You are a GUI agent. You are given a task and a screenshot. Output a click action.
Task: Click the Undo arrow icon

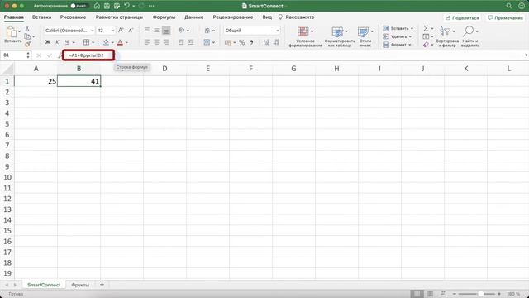pyautogui.click(x=126, y=6)
